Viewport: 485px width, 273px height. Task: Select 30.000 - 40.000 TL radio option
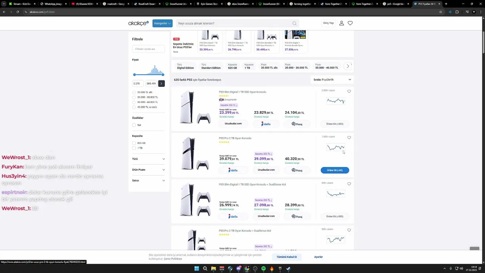point(134,102)
